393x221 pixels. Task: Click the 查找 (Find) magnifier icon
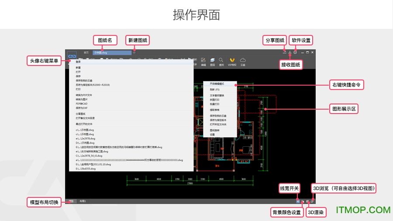tap(221, 61)
